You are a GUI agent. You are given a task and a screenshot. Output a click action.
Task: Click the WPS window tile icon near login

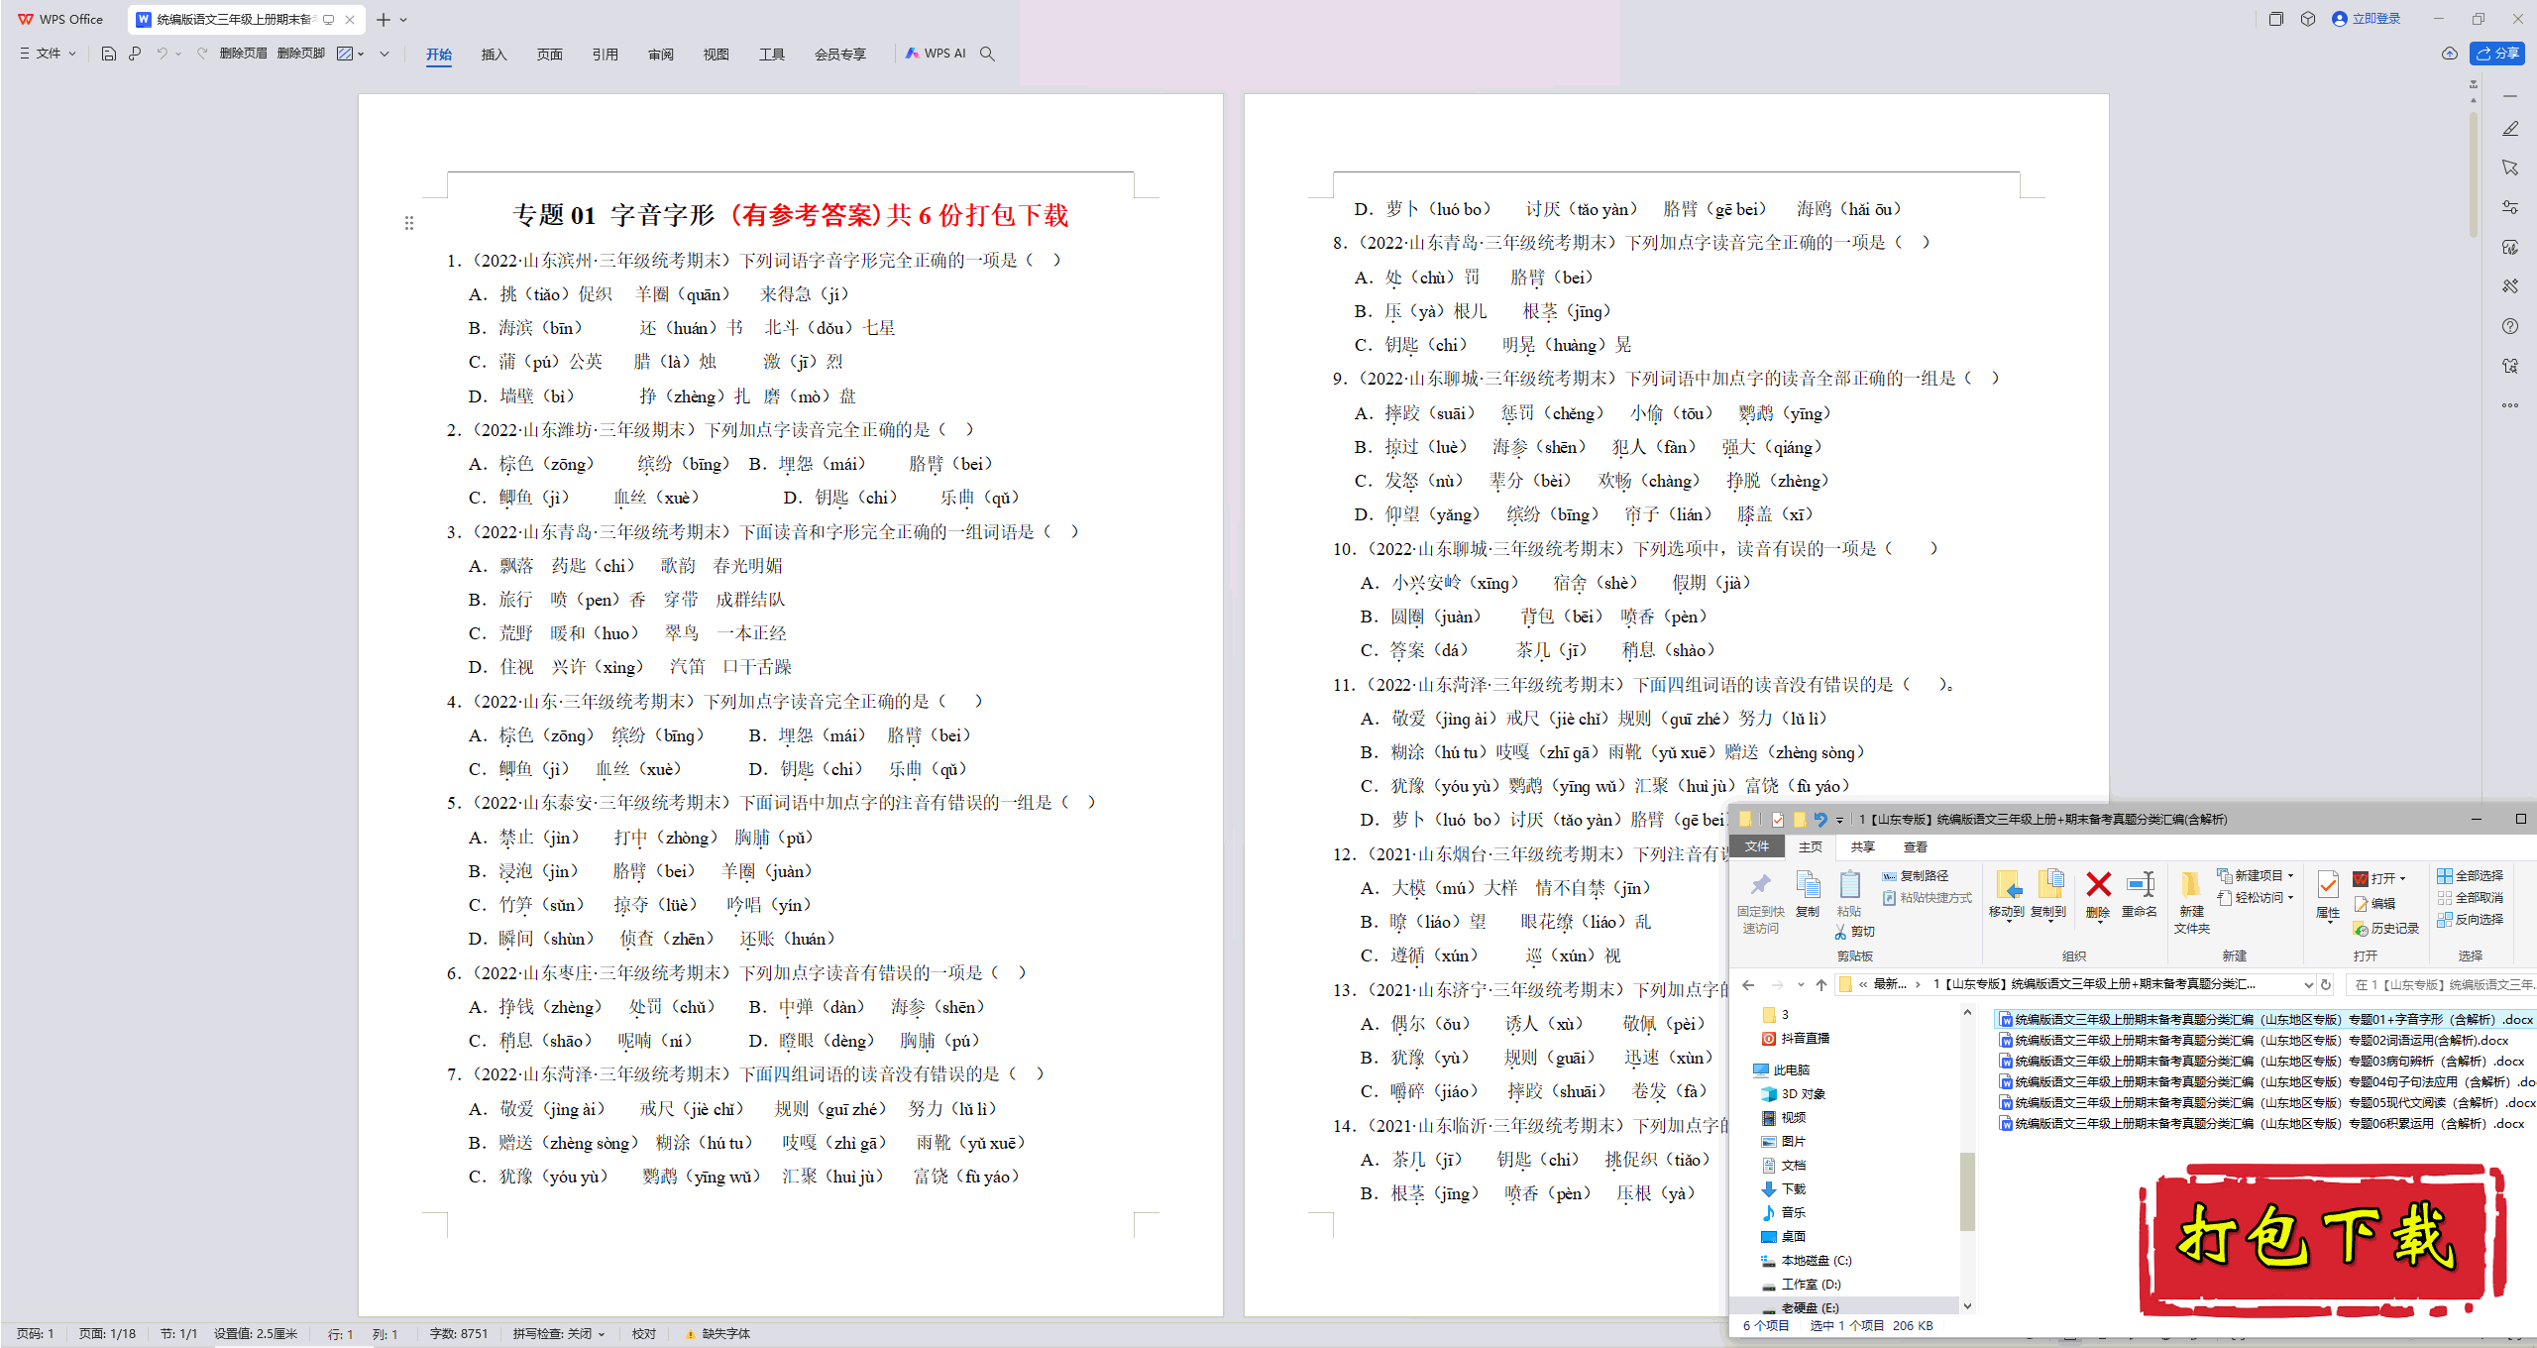click(x=2275, y=19)
